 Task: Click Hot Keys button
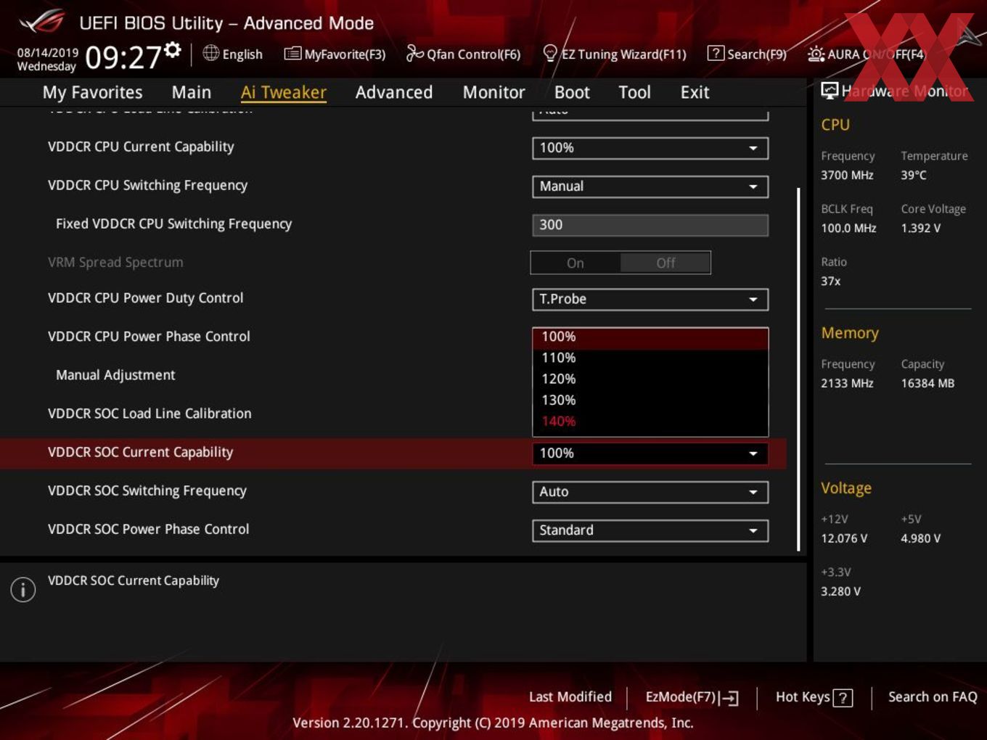pyautogui.click(x=814, y=697)
